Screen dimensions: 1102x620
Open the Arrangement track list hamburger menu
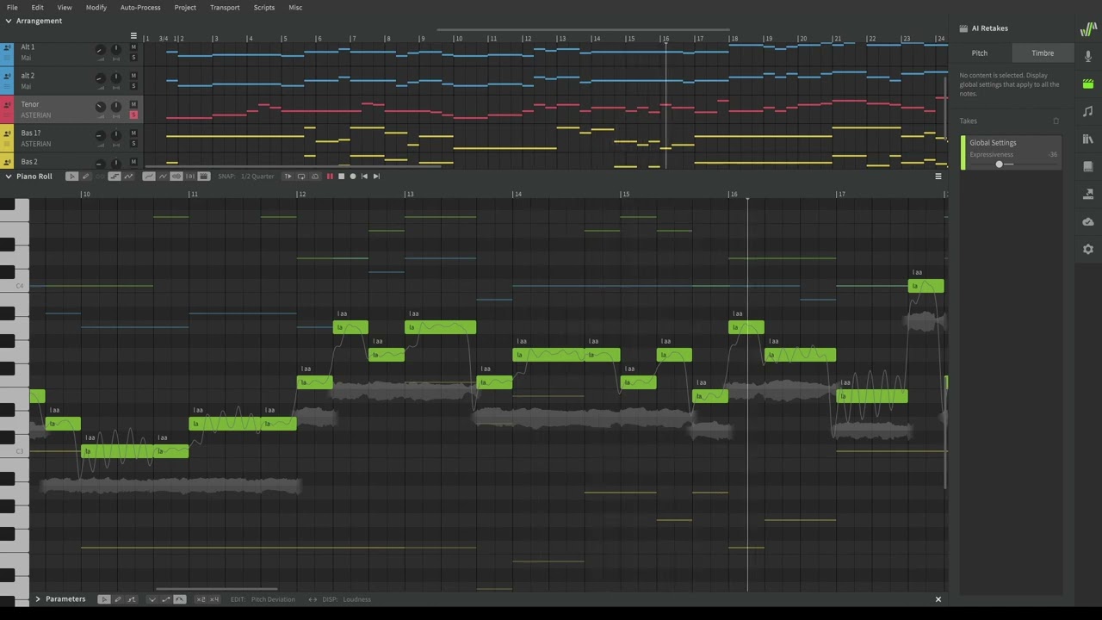[133, 36]
